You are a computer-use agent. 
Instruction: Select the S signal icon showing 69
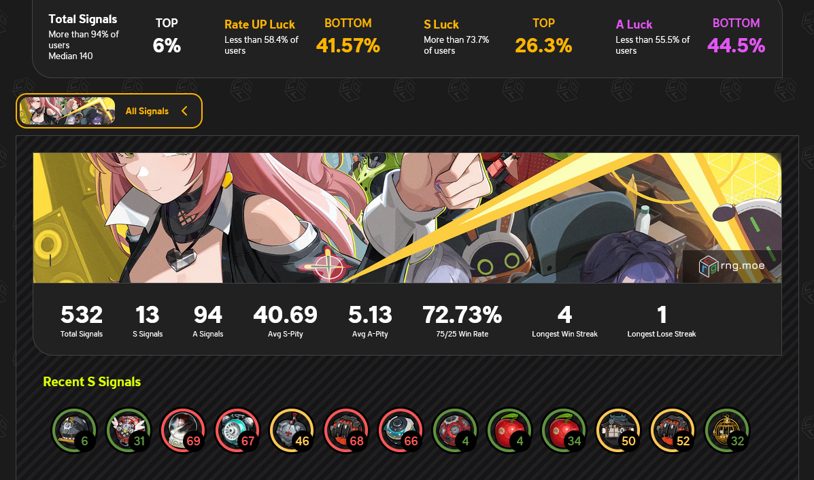183,430
